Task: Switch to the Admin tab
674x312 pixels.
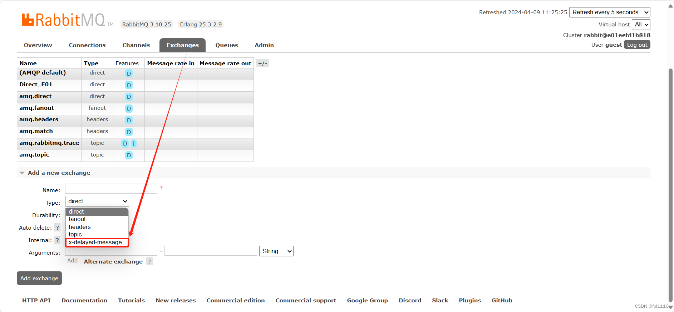Action: (x=264, y=45)
